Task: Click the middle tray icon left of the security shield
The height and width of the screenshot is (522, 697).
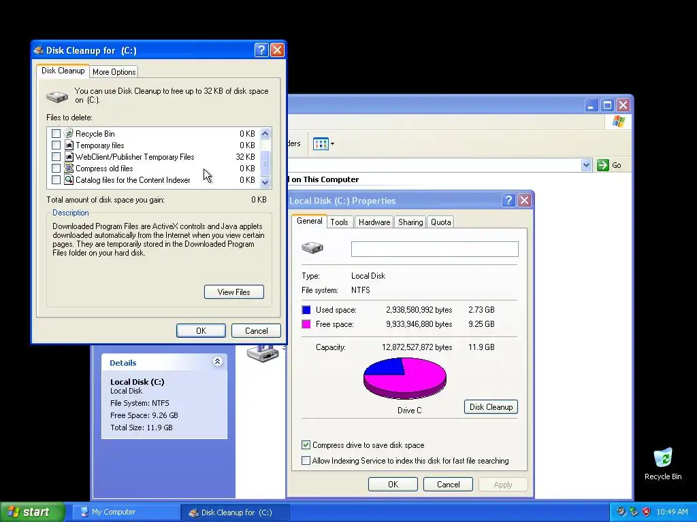Action: coord(634,512)
